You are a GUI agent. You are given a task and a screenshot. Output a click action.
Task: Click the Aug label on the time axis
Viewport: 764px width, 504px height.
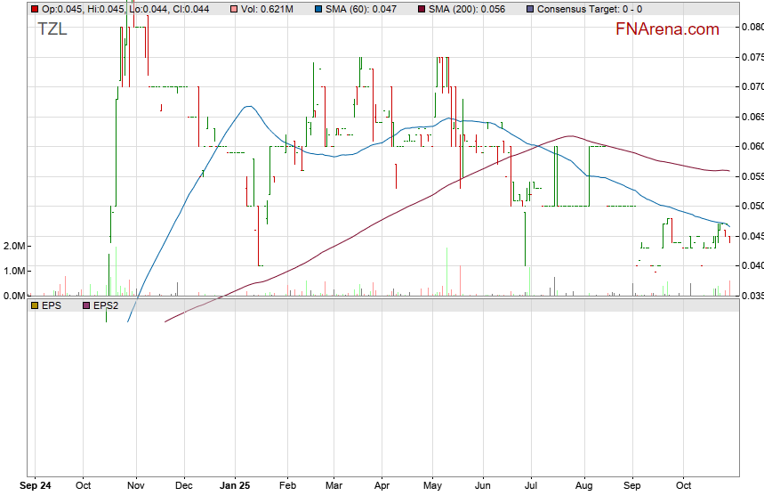click(x=583, y=486)
